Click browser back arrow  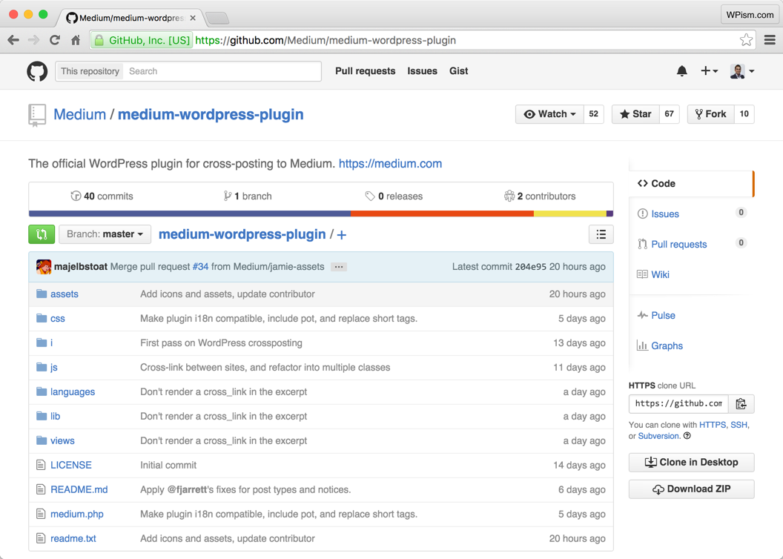pyautogui.click(x=13, y=41)
